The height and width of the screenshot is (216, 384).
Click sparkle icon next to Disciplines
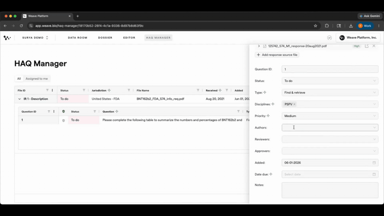(x=273, y=104)
